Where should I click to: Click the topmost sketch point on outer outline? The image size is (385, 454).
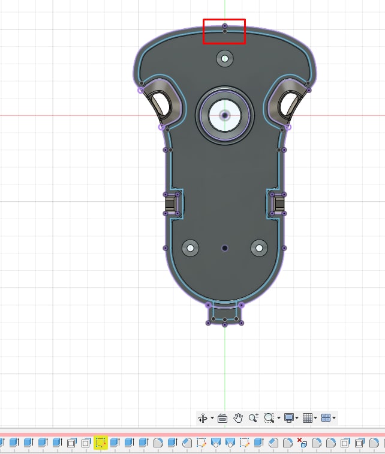click(x=225, y=26)
